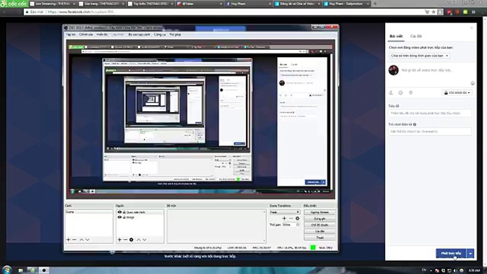The width and height of the screenshot is (487, 274).
Task: Toggle visibility of the first source in the list
Action: click(x=119, y=212)
